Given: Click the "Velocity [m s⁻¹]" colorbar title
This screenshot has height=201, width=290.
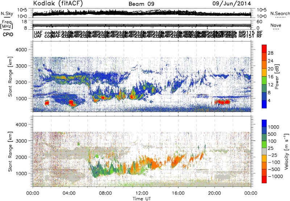Looking at the screenshot, I should (286, 151).
